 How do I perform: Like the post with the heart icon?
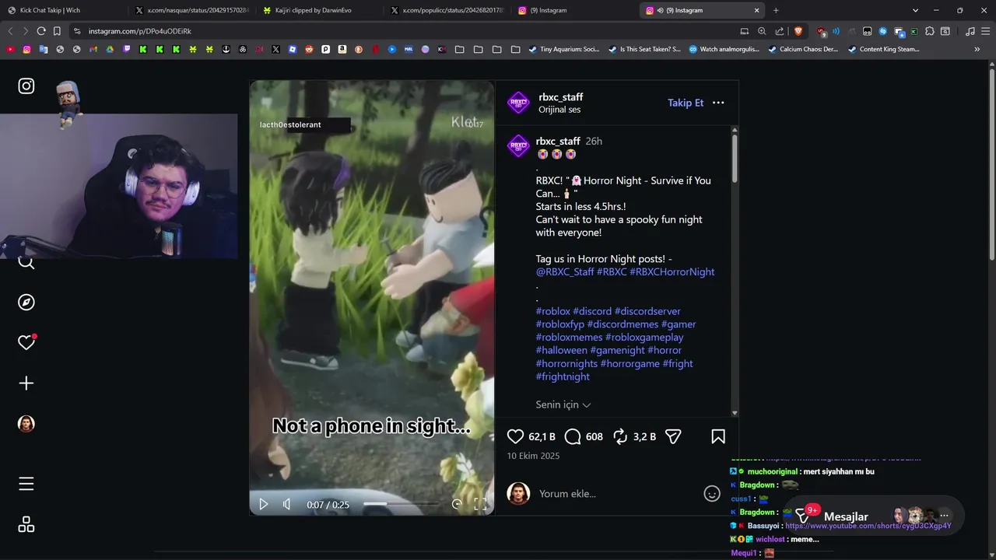515,436
